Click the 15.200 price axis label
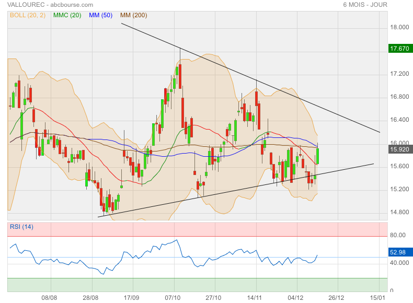Viewport: 413px width, 303px height. pos(399,189)
